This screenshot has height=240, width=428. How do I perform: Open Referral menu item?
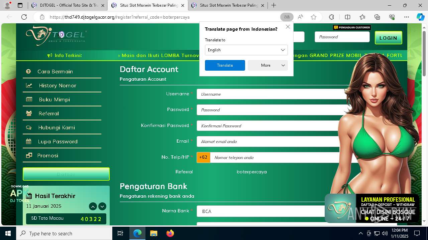point(62,113)
